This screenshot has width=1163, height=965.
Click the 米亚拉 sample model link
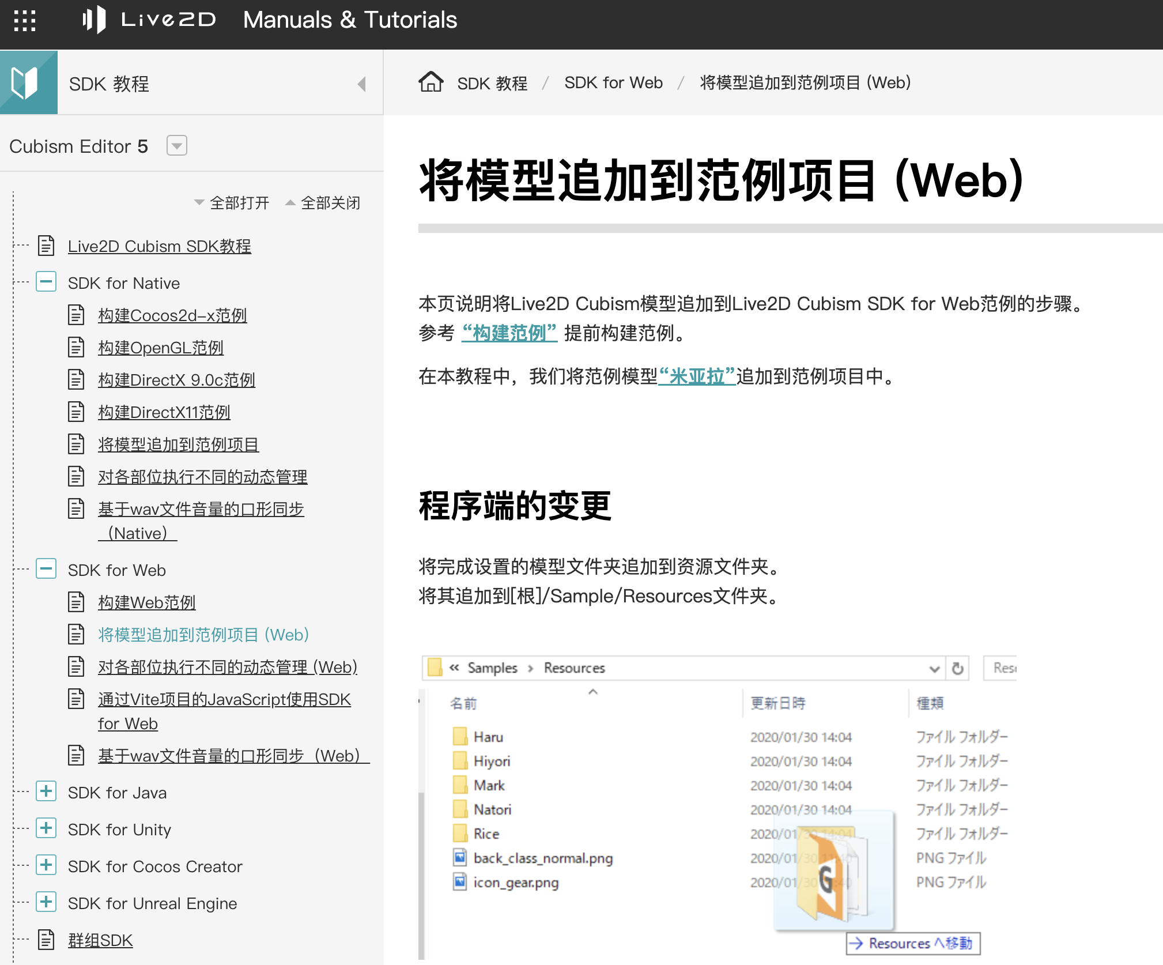696,378
